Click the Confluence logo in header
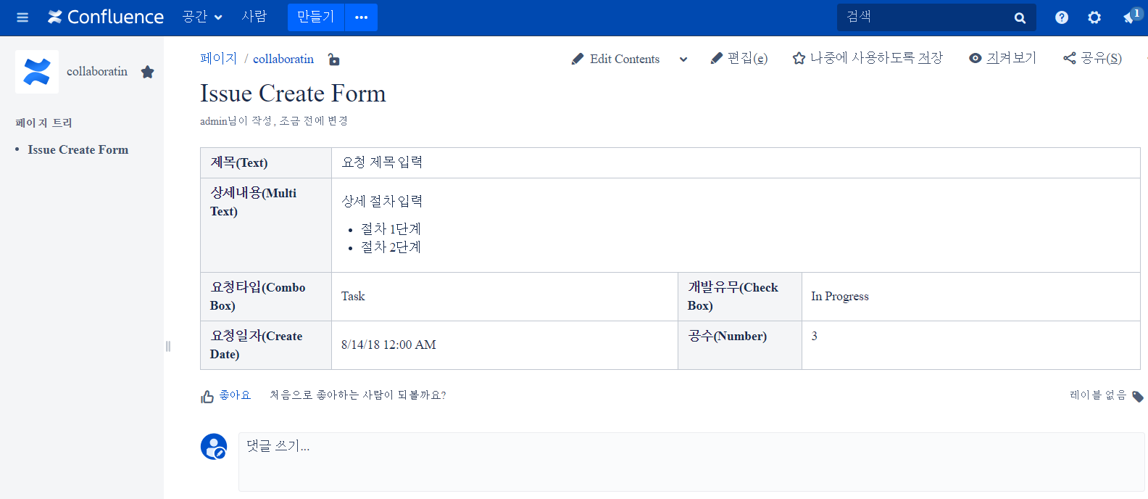This screenshot has width=1148, height=499. (106, 17)
